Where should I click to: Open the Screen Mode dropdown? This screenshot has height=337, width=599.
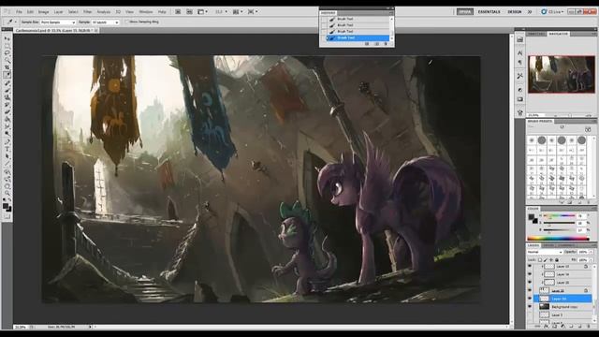252,12
